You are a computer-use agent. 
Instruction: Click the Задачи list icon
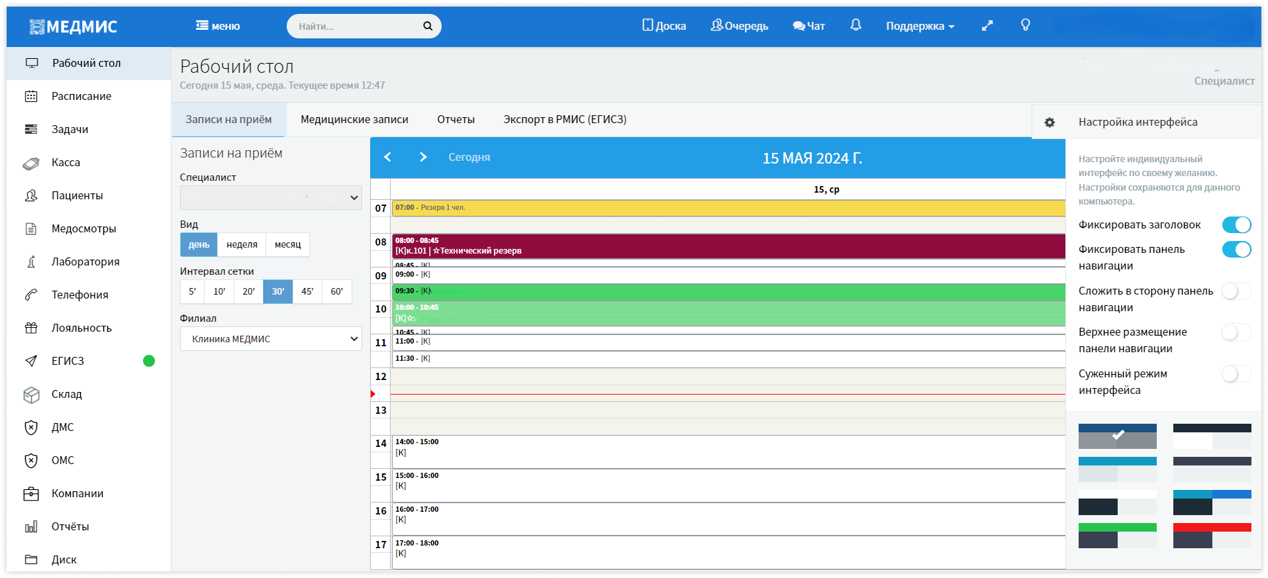(x=31, y=129)
